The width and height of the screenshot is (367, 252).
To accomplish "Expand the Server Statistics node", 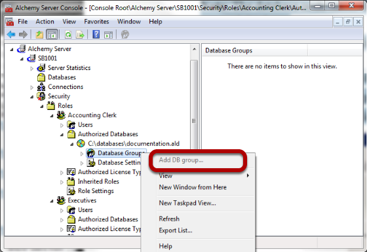I will pyautogui.click(x=32, y=69).
